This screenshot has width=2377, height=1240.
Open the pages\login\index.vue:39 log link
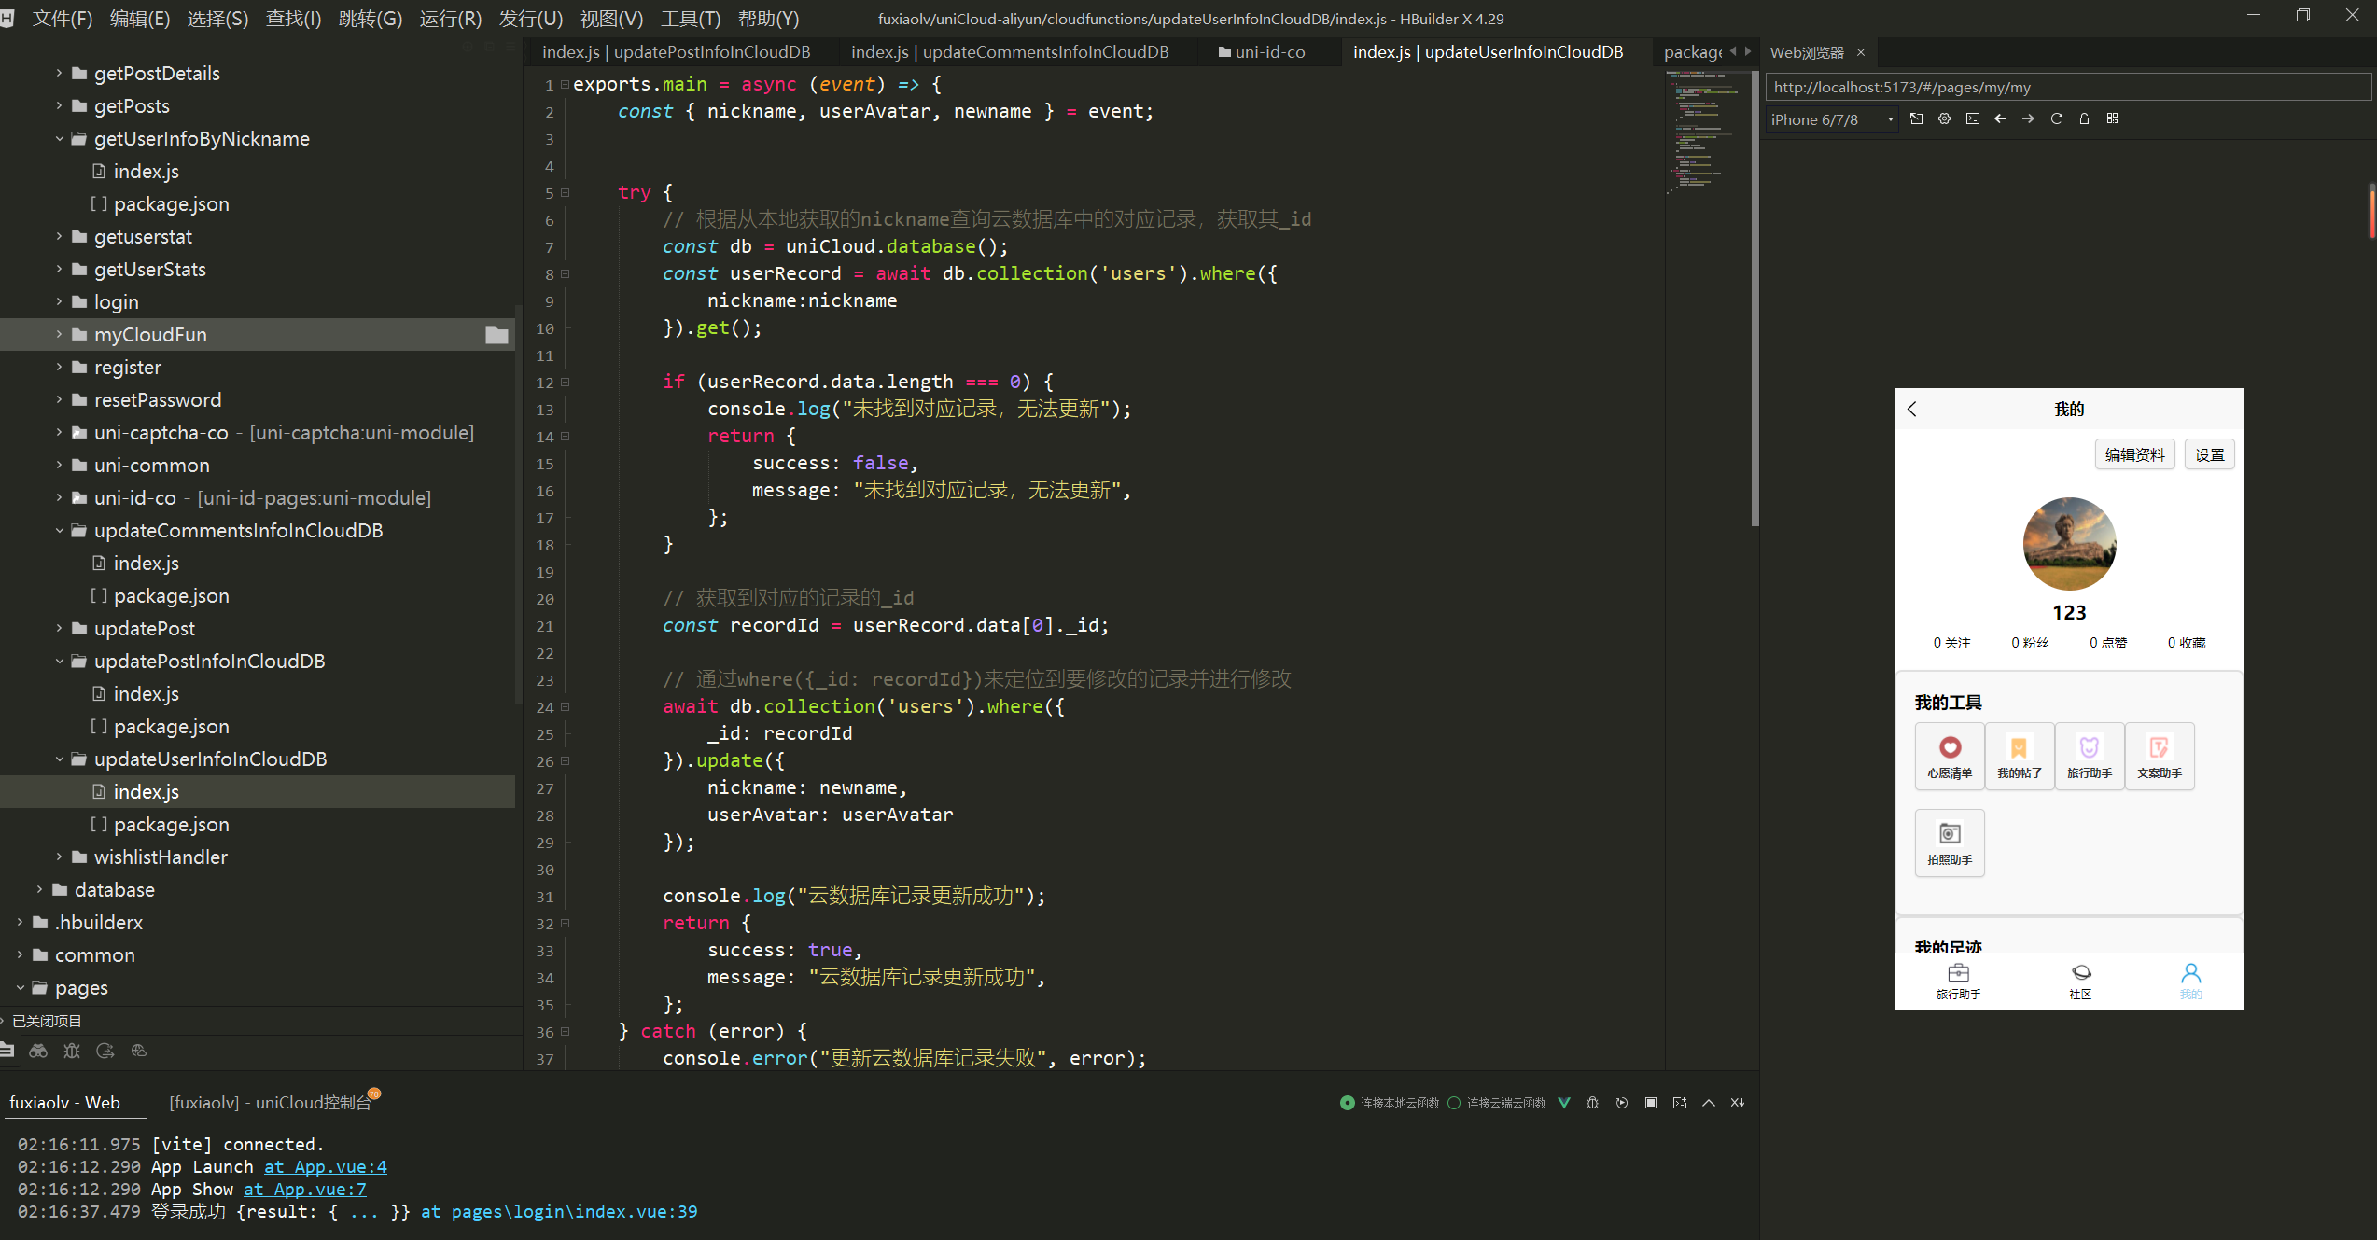click(558, 1211)
